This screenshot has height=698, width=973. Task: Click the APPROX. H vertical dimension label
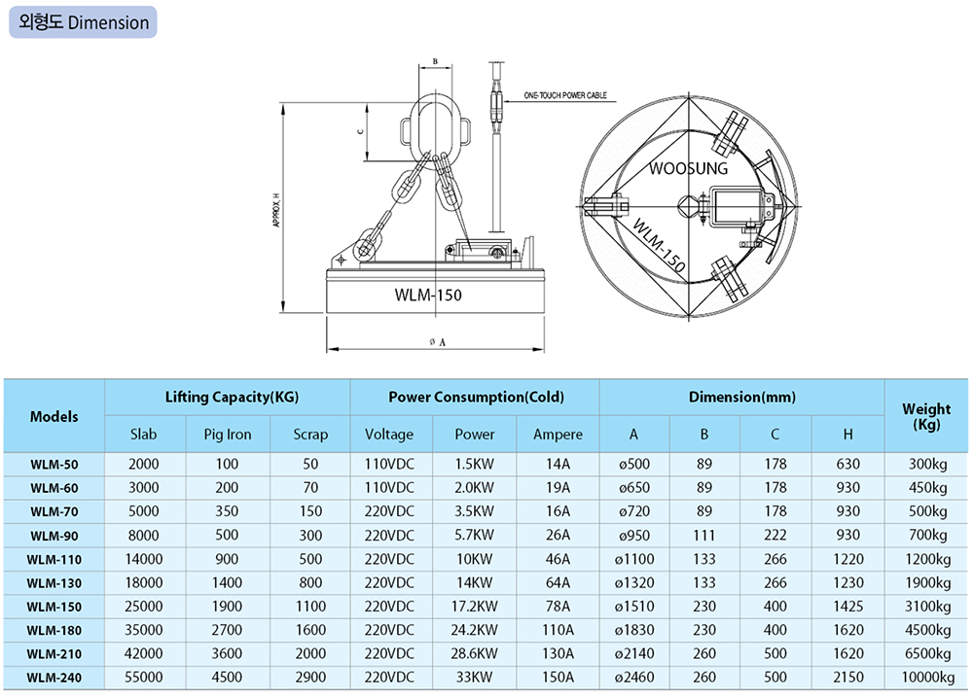(276, 208)
